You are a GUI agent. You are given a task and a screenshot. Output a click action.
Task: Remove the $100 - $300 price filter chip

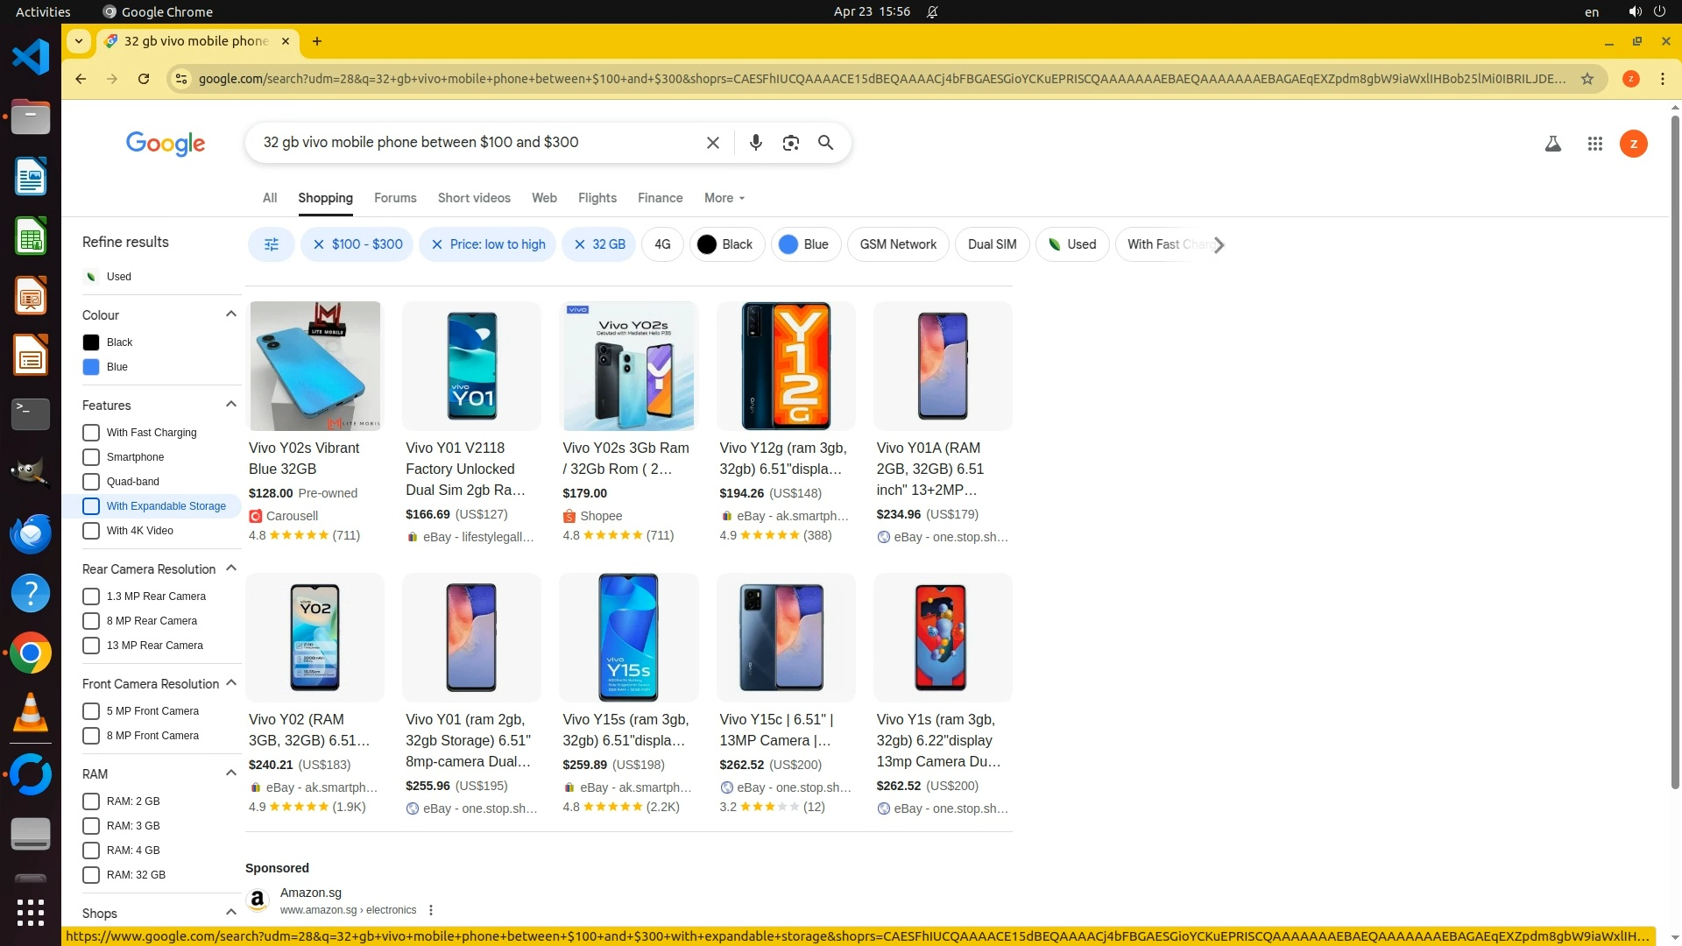click(x=319, y=244)
